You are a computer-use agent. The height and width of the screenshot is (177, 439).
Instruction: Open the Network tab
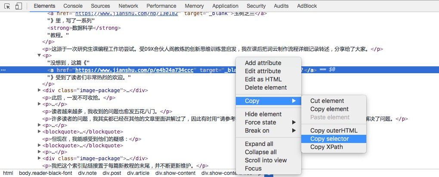tap(128, 6)
